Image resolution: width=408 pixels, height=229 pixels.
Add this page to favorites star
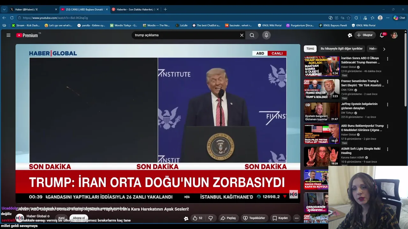click(348, 18)
